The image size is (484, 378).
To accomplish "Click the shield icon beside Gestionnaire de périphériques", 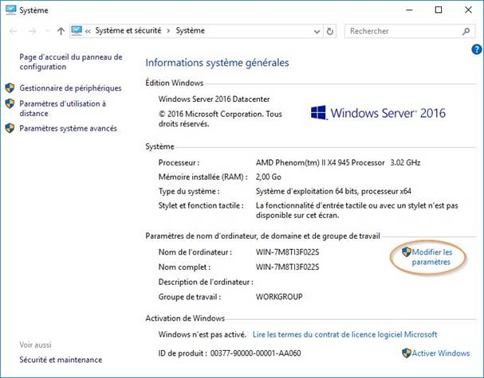I will tap(10, 88).
